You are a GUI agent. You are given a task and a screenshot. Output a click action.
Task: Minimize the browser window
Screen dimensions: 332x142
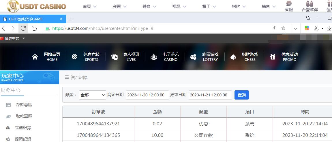[319, 18]
